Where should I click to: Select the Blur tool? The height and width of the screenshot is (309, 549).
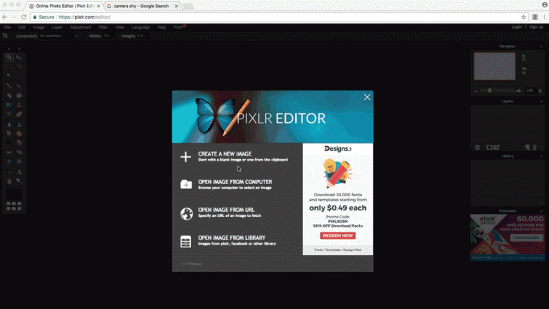click(9, 124)
